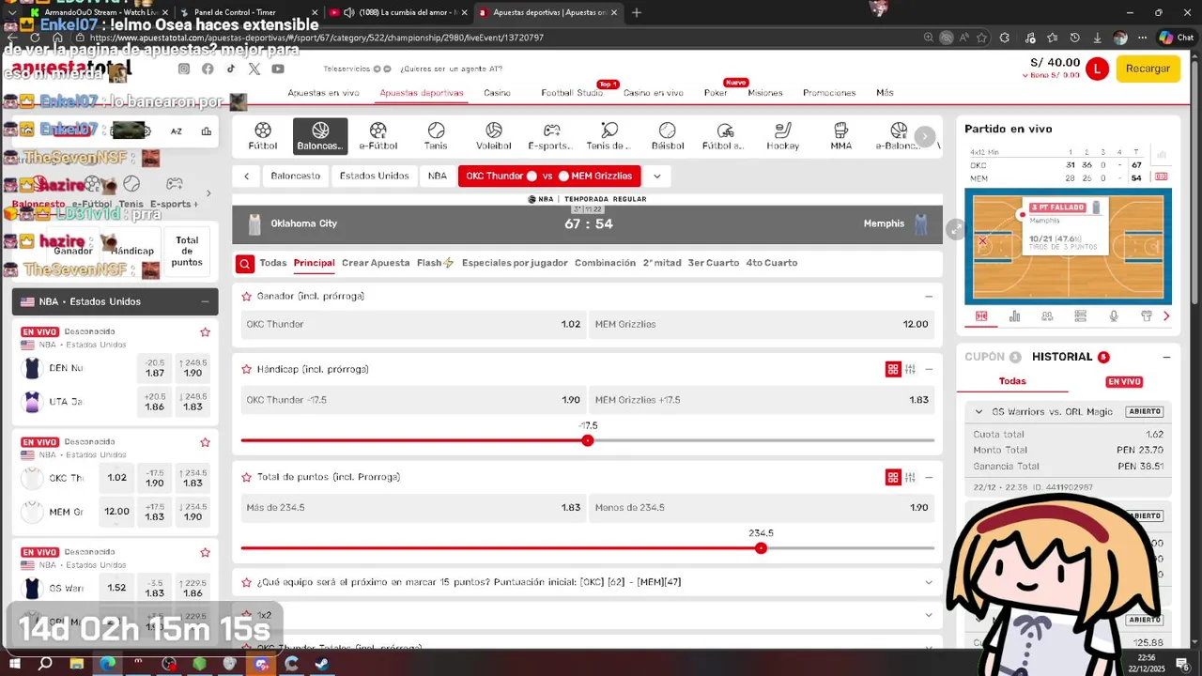The height and width of the screenshot is (676, 1202).
Task: Select Más de 234.5 at 1.83
Action: pos(413,508)
